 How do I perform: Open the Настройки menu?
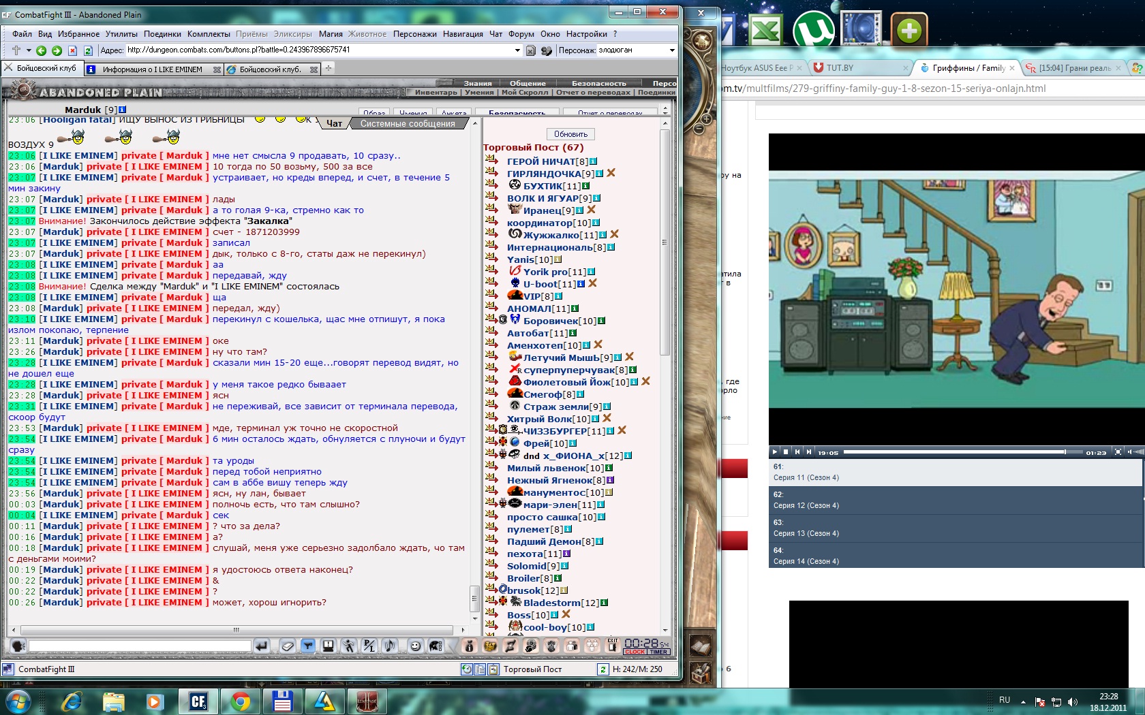(586, 34)
